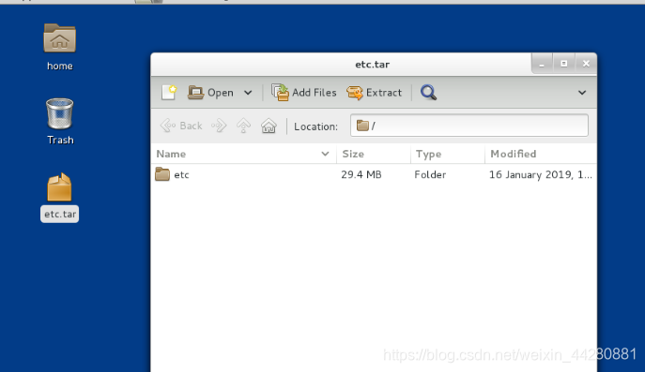Image resolution: width=645 pixels, height=372 pixels.
Task: Select the etc folder row
Action: (374, 174)
